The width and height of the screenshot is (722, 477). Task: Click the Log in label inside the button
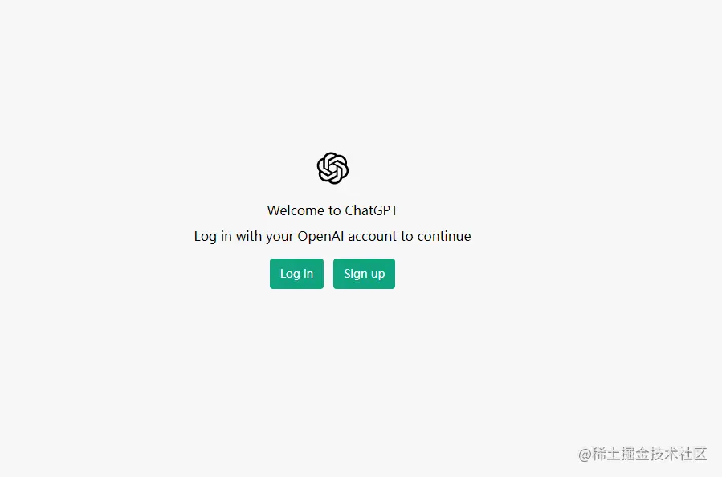pos(296,274)
